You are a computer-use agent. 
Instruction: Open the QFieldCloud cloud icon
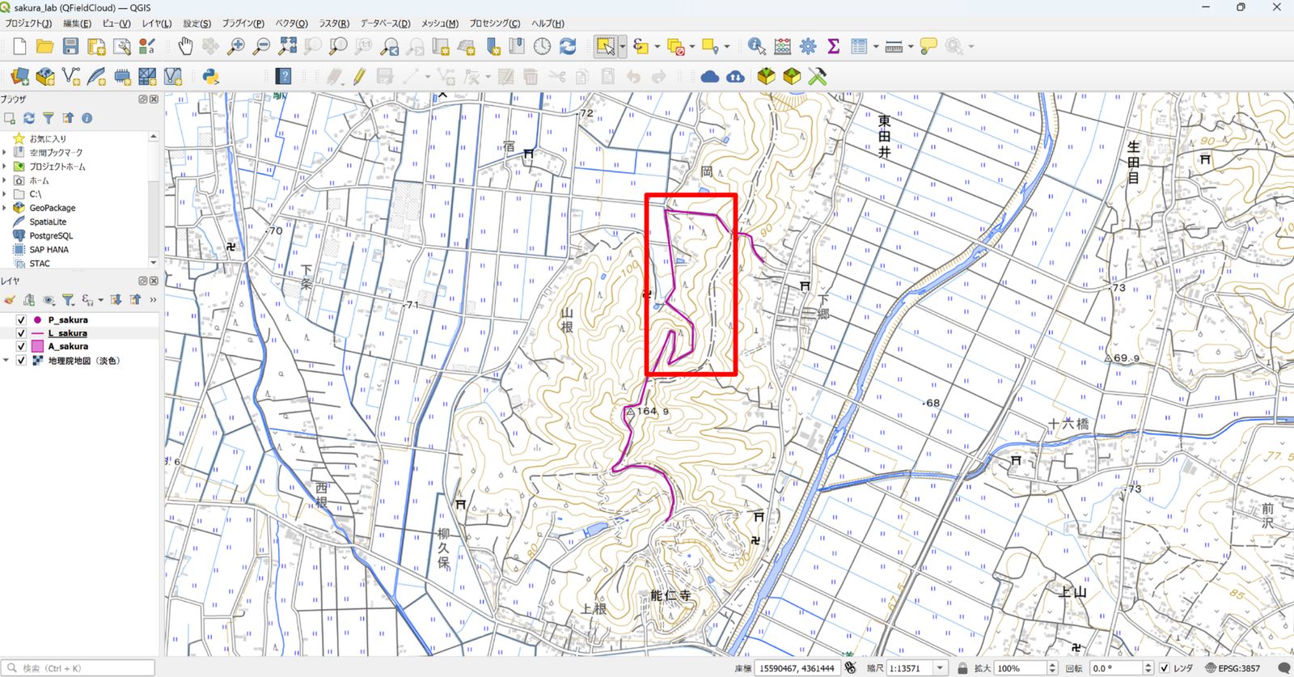(709, 77)
